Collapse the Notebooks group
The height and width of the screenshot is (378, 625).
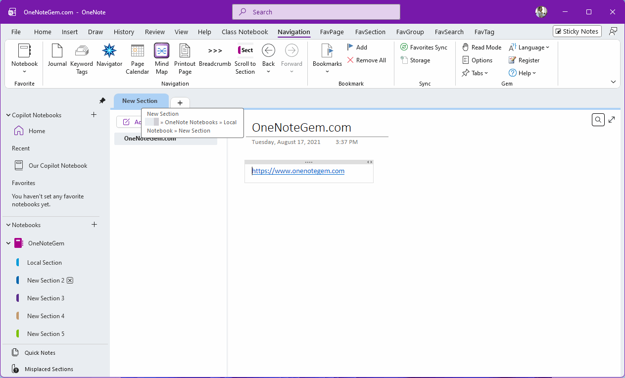8,225
